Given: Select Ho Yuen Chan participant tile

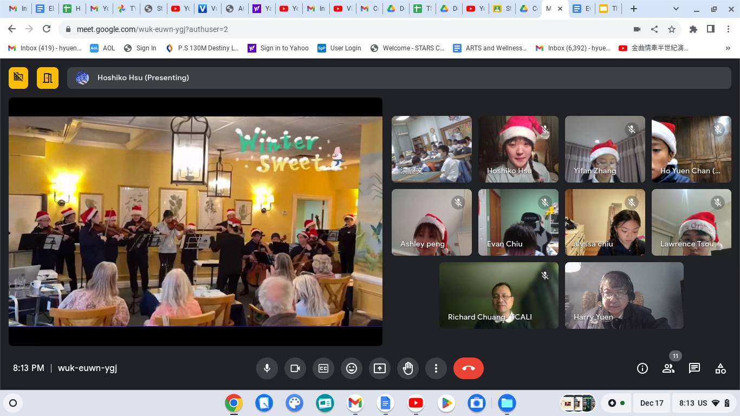Looking at the screenshot, I should pos(691,149).
